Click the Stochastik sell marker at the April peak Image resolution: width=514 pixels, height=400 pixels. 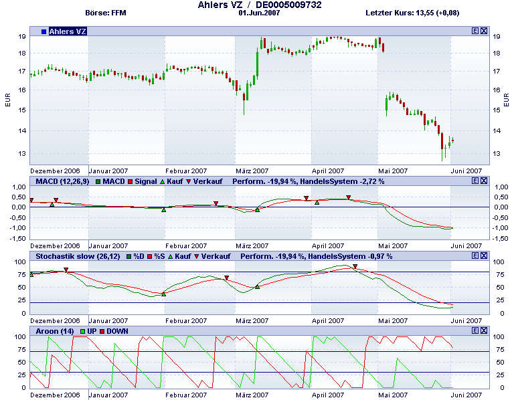coord(355,267)
